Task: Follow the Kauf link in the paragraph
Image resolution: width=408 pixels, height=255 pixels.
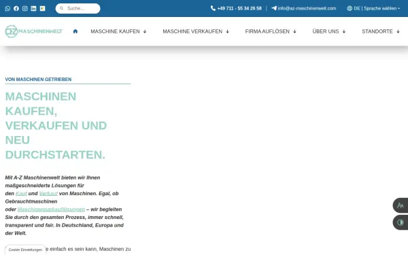Action: [21, 193]
